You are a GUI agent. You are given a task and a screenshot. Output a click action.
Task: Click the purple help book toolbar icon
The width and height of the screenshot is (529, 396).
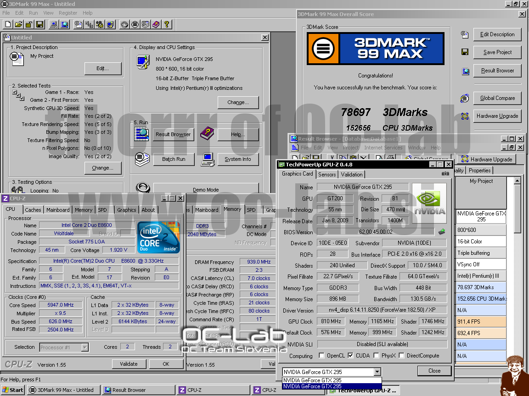tap(156, 25)
